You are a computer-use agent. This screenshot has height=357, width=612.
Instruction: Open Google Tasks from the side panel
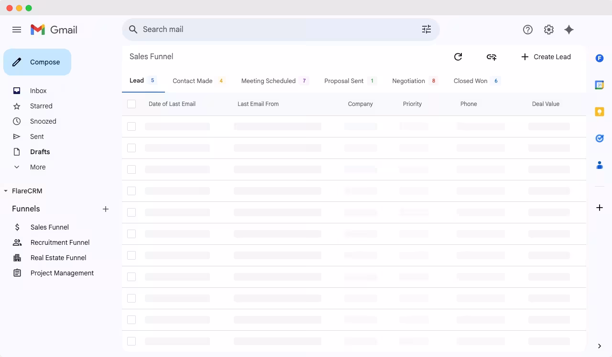point(600,138)
